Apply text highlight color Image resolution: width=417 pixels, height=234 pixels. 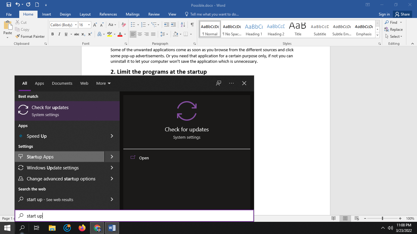point(110,34)
